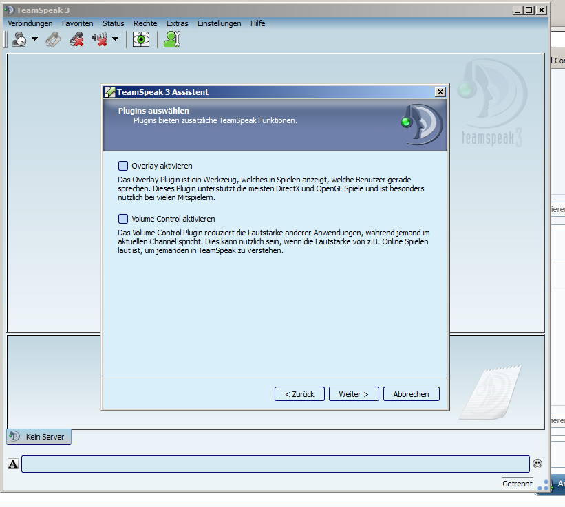The image size is (565, 507).
Task: Select the Kein Server tab
Action: coord(39,437)
